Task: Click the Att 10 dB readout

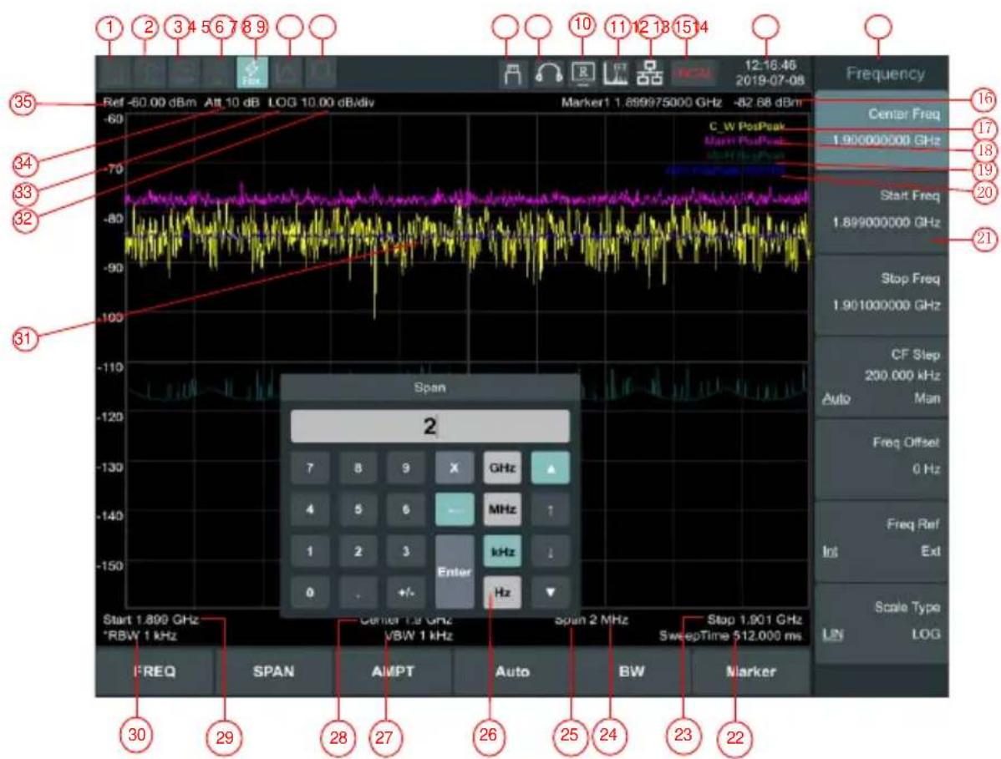Action: 232,102
